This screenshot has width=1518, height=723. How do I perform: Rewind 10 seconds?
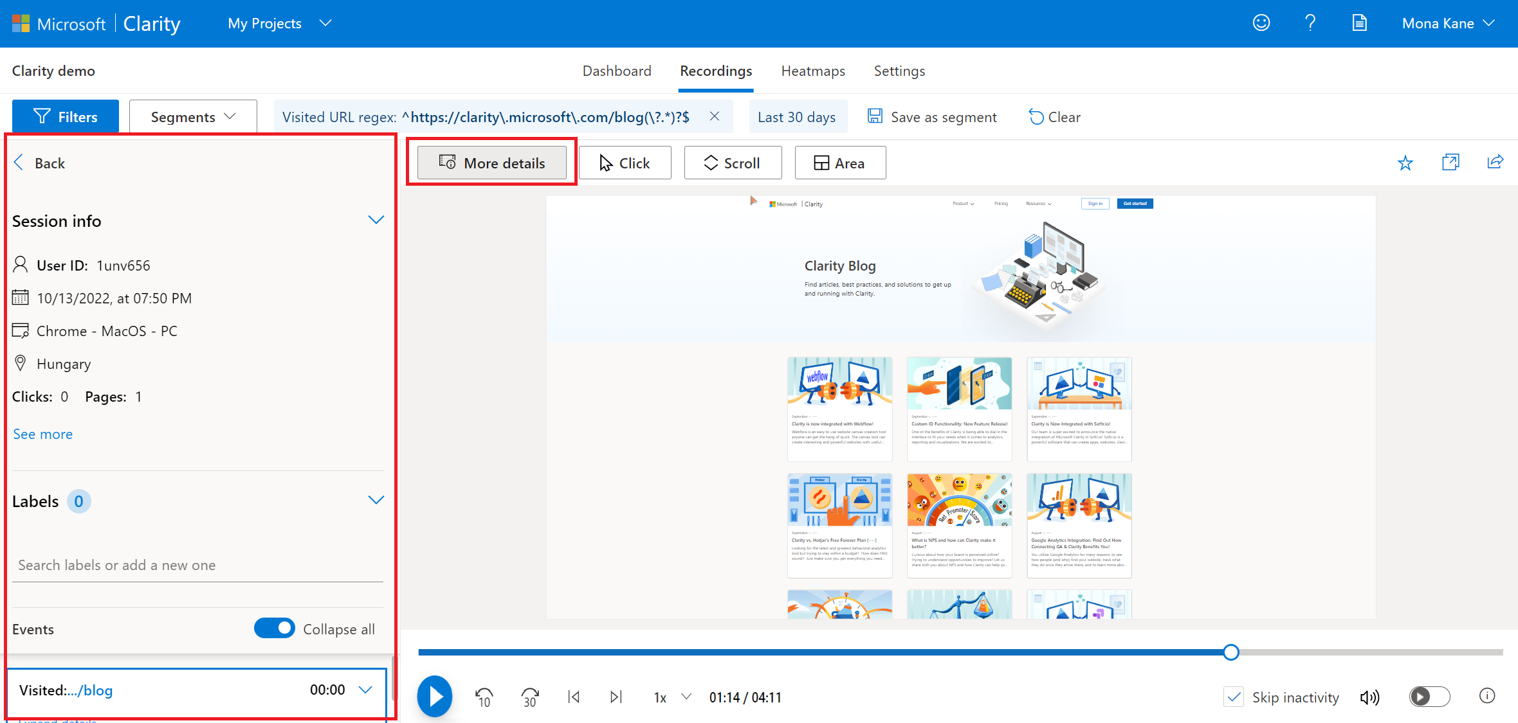click(x=484, y=697)
